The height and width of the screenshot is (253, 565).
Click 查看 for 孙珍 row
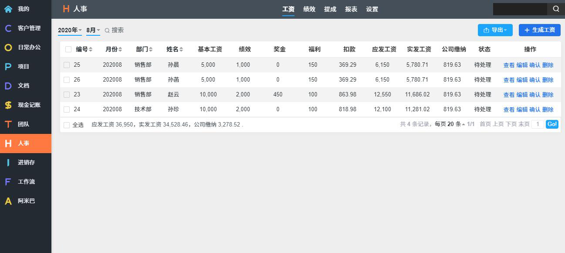click(x=509, y=110)
